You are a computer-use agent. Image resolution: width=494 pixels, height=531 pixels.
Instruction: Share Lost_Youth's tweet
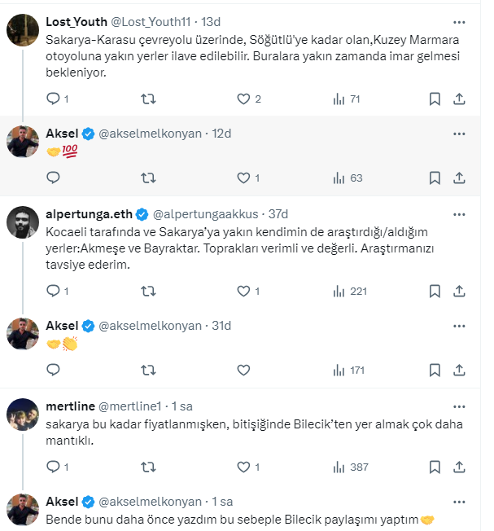point(458,99)
